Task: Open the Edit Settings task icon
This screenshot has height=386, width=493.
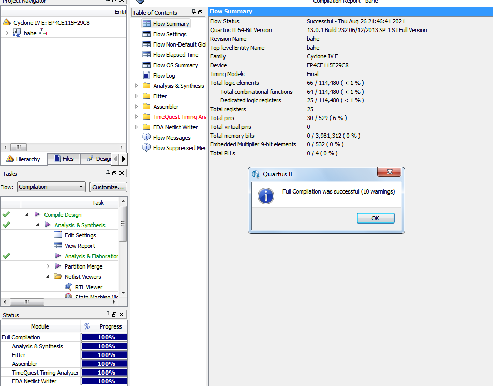Action: (x=58, y=235)
